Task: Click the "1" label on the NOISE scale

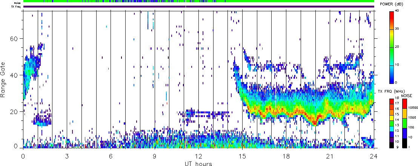Action: (x=409, y=147)
